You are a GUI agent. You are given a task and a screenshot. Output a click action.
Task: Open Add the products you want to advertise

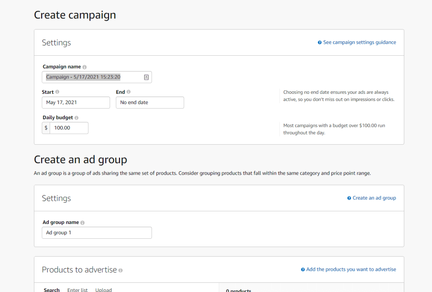coord(351,269)
